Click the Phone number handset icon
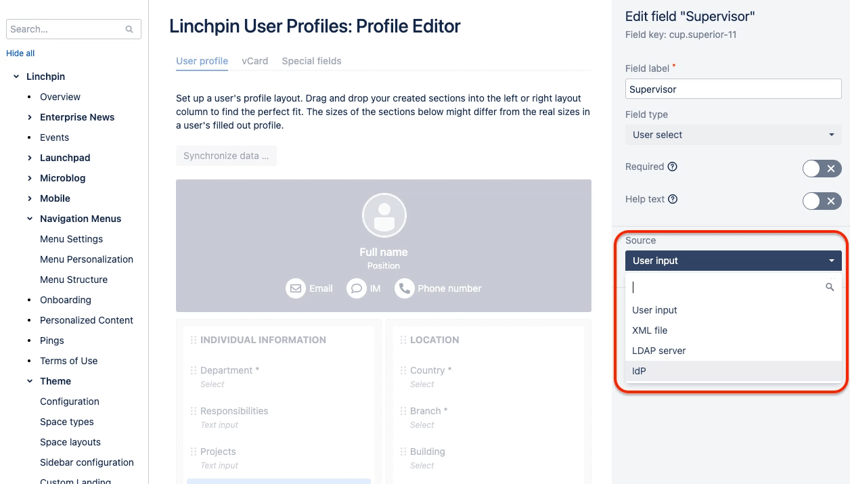 404,288
